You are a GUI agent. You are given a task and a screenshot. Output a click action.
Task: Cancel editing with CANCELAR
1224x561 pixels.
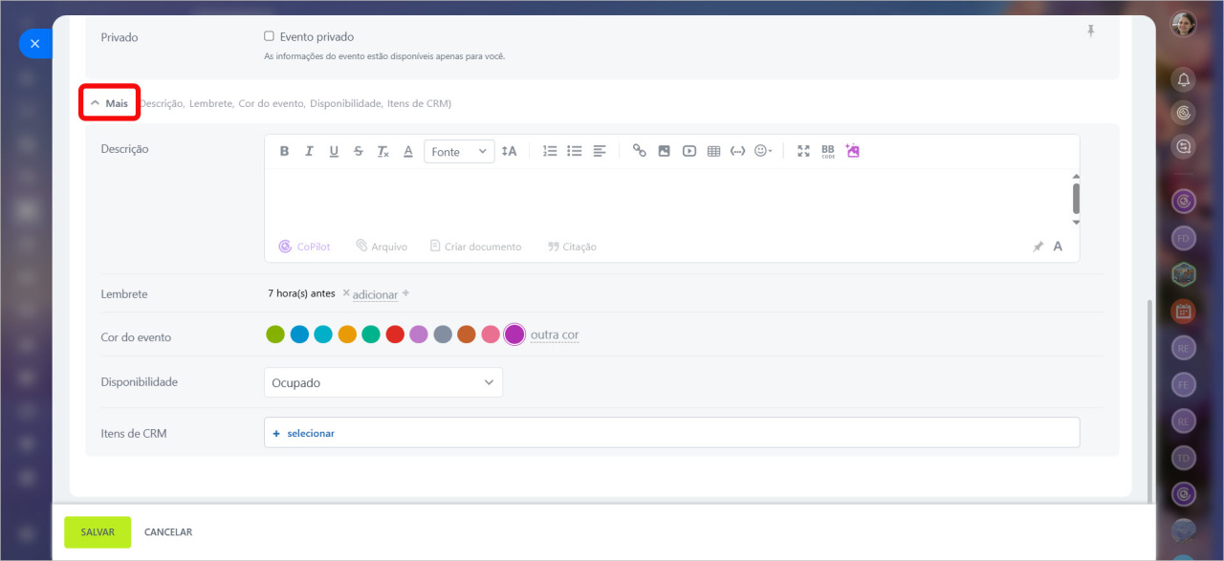point(168,532)
